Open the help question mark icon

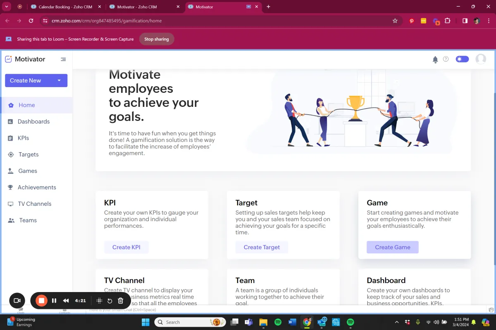446,59
